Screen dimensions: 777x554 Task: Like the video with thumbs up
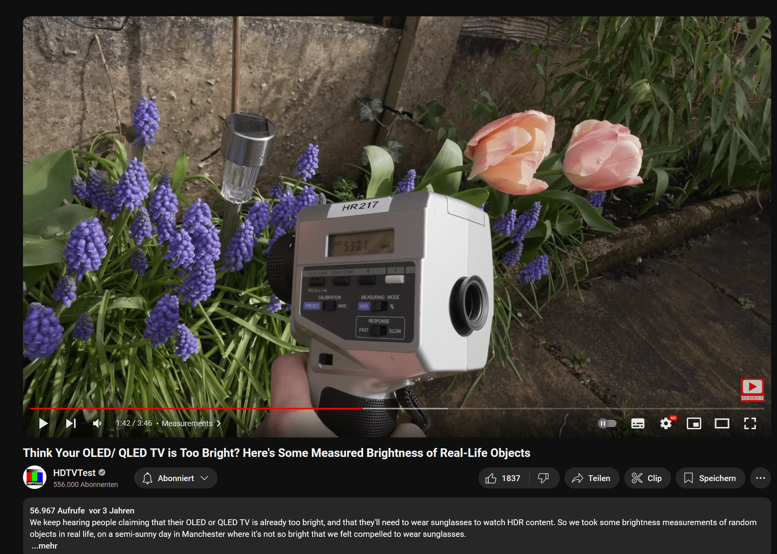coord(503,478)
